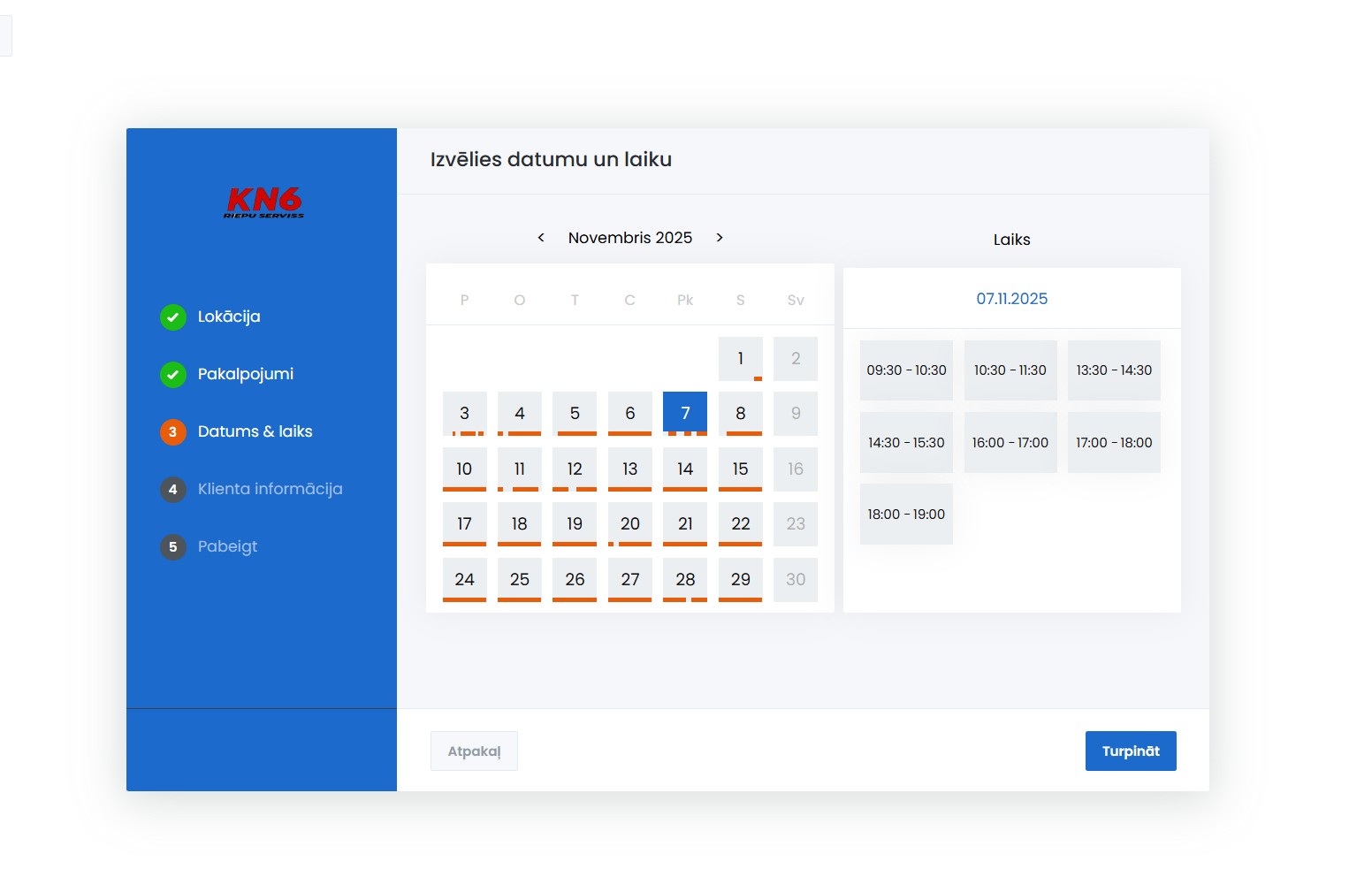
Task: Click the KN6 Riepu Serviss logo
Action: pos(263,202)
